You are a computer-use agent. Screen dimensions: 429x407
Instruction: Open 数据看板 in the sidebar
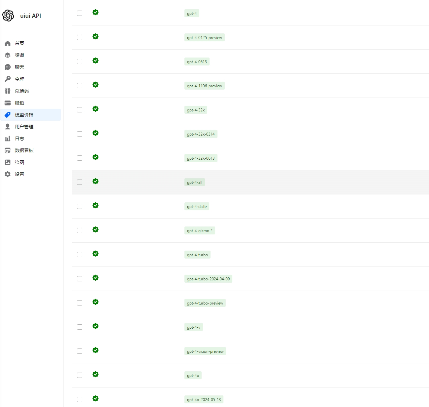pyautogui.click(x=30, y=150)
